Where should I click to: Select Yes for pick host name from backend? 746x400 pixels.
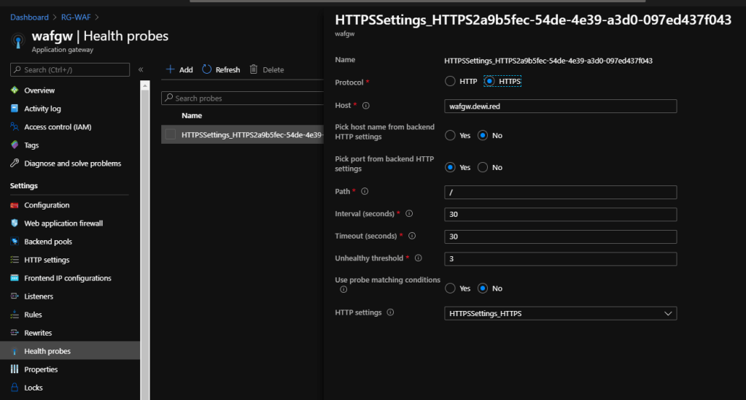pyautogui.click(x=451, y=136)
